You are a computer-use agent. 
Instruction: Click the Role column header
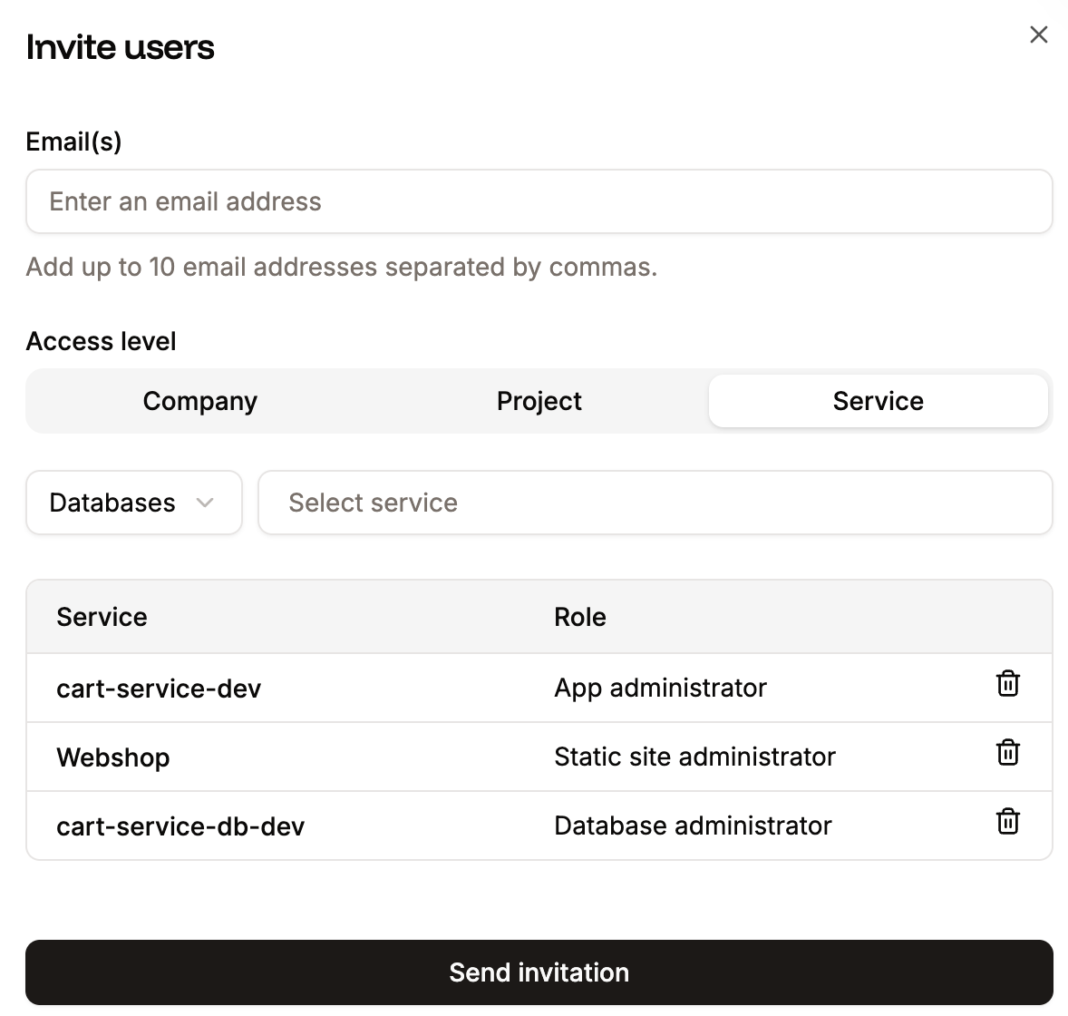(x=579, y=617)
